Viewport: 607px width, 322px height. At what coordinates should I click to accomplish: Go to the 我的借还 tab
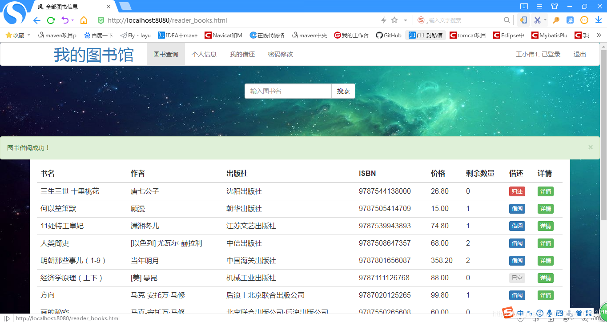(242, 54)
